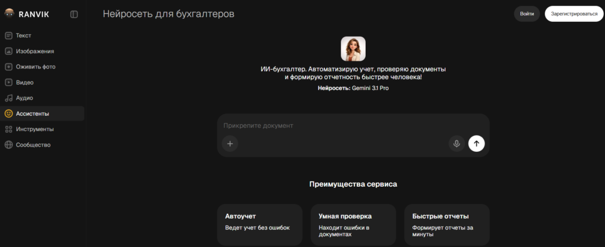Click the Ассистенты smiley icon
The height and width of the screenshot is (247, 605).
click(8, 113)
